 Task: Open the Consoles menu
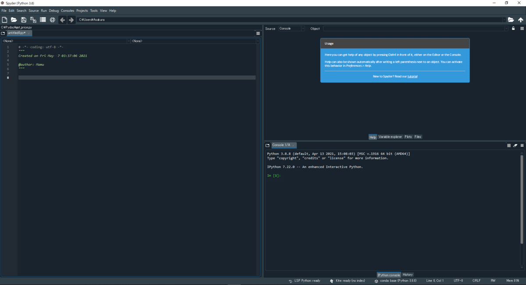coord(68,10)
